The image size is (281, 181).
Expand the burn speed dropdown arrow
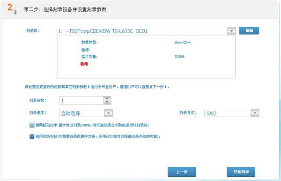click(x=109, y=113)
